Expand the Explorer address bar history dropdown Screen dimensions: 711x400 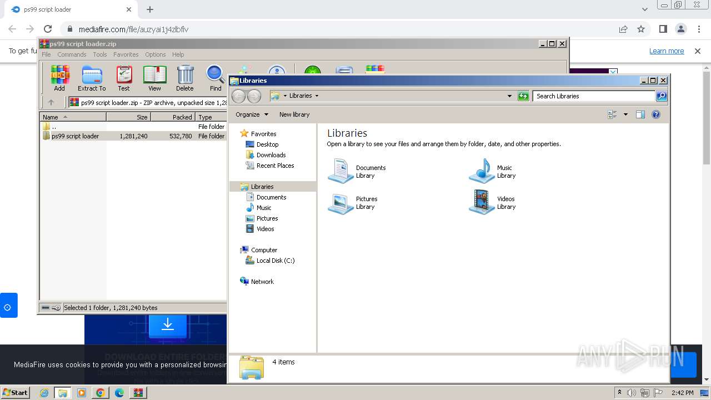point(509,96)
